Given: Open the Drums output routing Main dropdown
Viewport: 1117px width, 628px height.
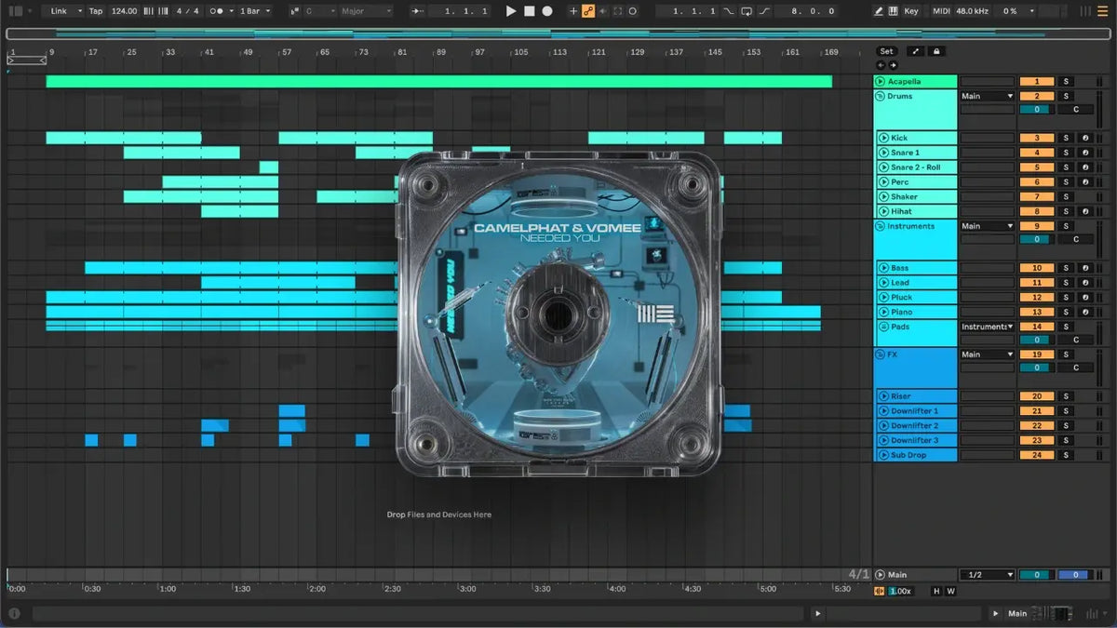Looking at the screenshot, I should point(987,96).
